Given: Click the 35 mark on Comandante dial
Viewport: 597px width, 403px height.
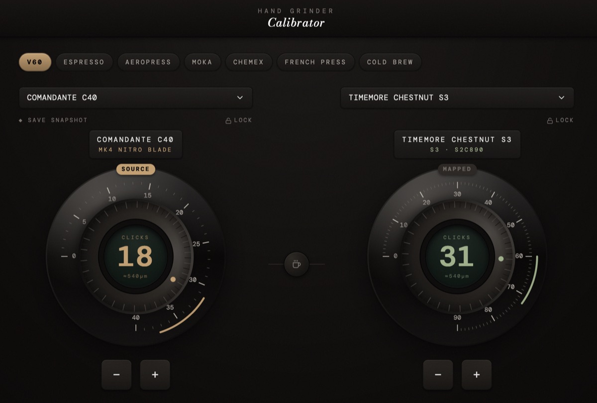Looking at the screenshot, I should [x=170, y=307].
